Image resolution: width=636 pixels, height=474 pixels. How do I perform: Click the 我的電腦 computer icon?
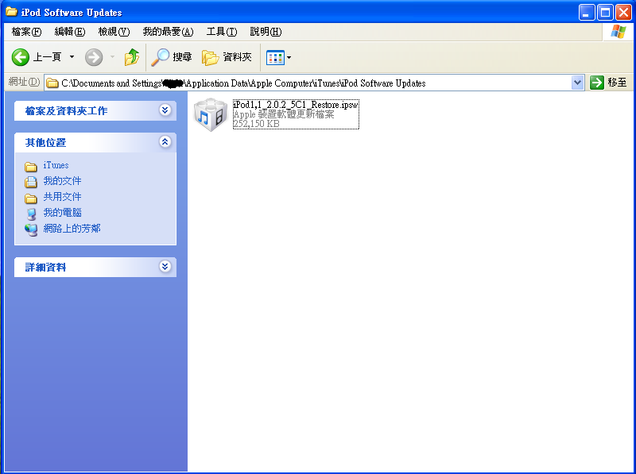click(31, 214)
